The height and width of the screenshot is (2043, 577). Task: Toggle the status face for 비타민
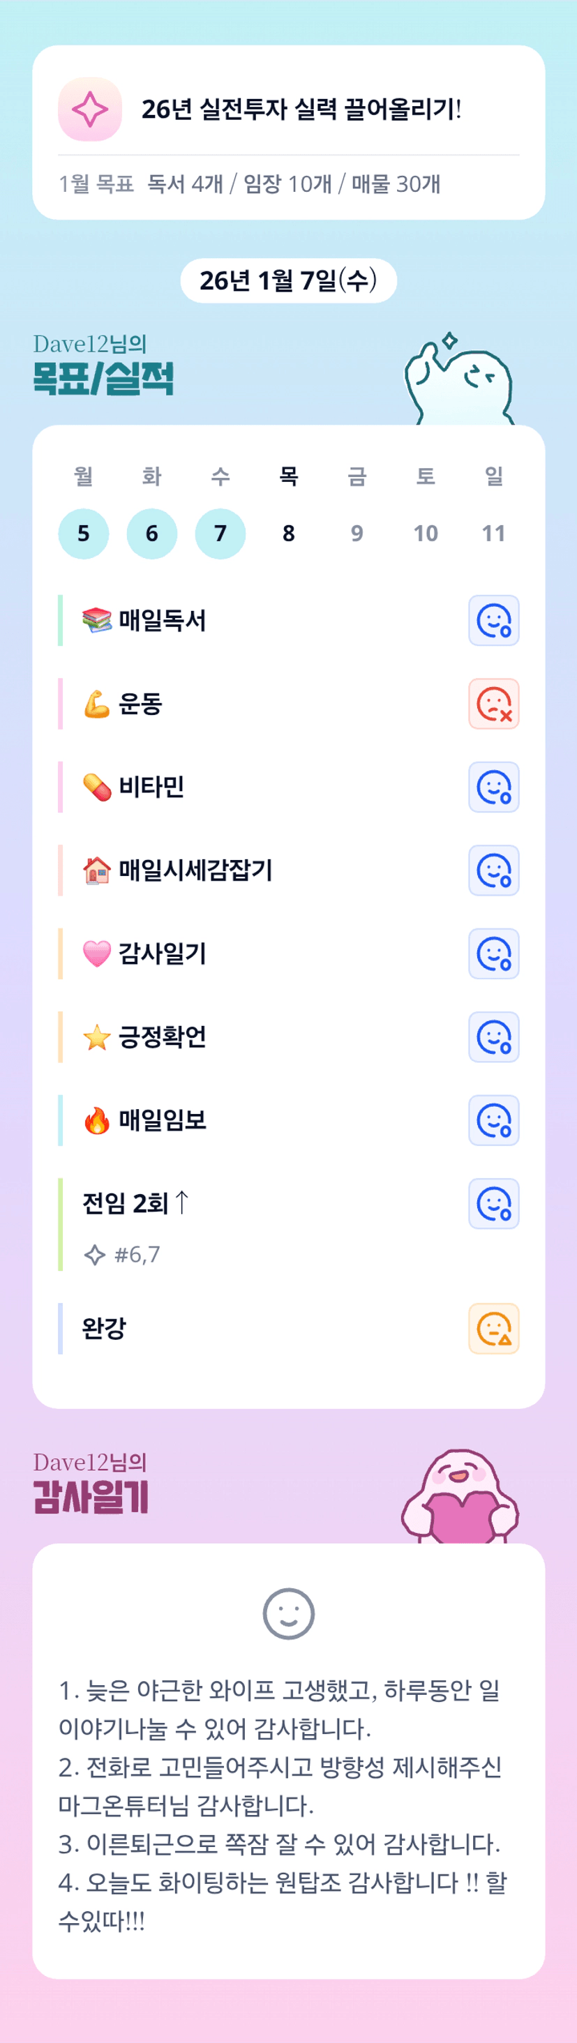494,787
